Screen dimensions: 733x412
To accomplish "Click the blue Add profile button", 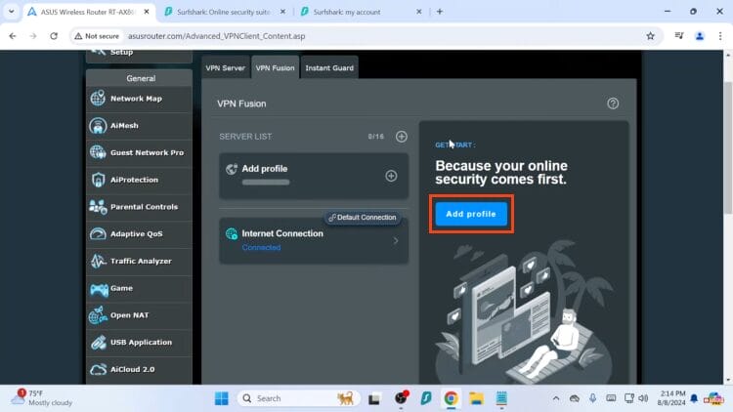I will (471, 214).
